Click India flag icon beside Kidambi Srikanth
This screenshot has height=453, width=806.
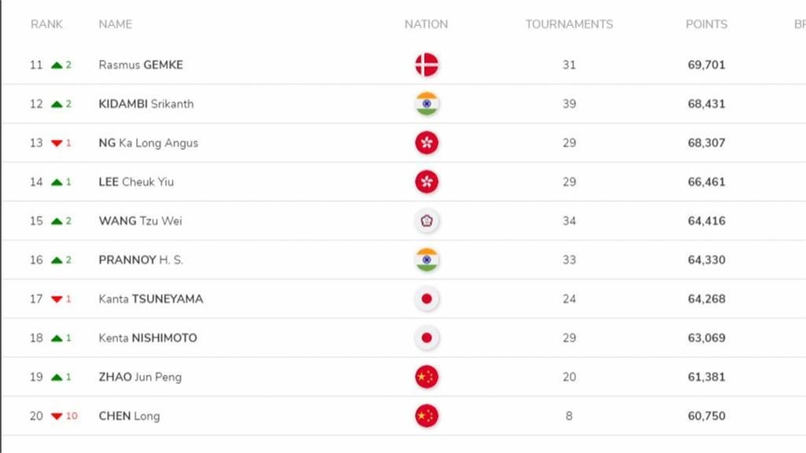point(427,104)
